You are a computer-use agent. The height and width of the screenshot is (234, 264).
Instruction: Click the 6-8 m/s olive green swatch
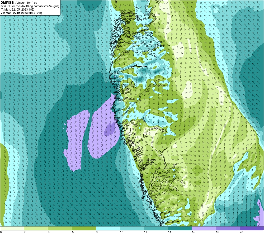[84, 228]
